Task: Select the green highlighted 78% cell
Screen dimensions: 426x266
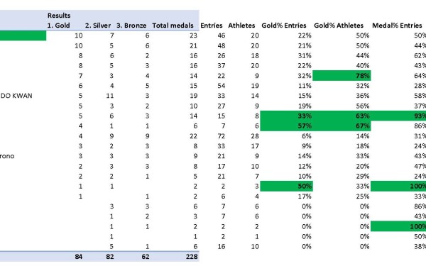Action: tap(342, 76)
